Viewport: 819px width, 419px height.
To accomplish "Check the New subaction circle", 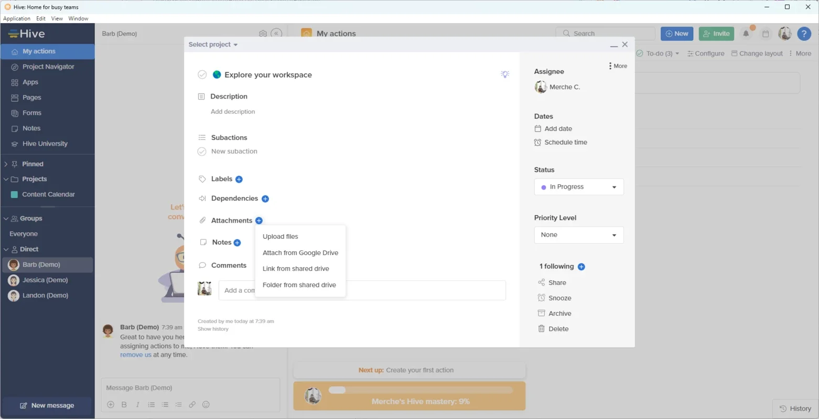I will tap(202, 151).
